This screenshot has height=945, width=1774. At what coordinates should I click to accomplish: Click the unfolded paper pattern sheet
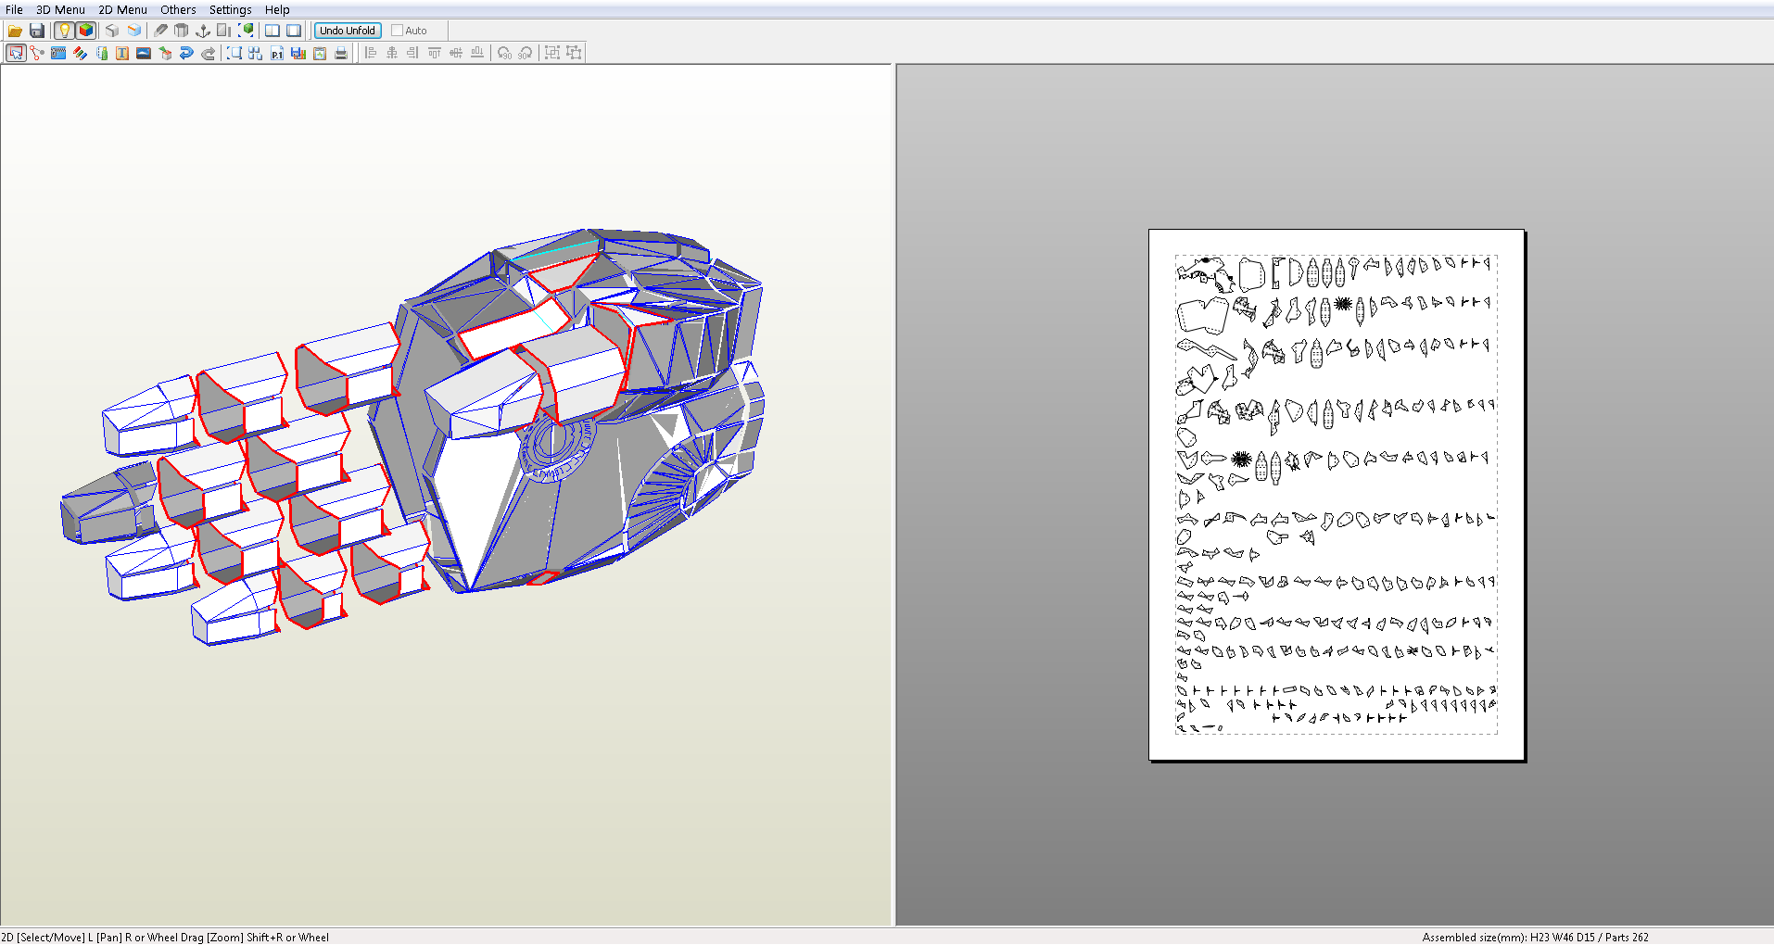(1337, 495)
